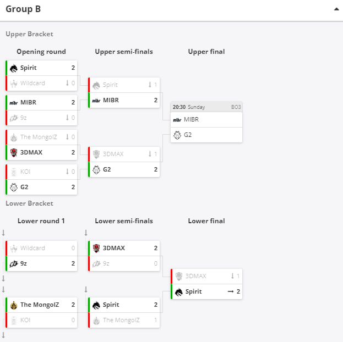The width and height of the screenshot is (343, 342).
Task: Open MIBR team in upper final
Action: coord(206,120)
